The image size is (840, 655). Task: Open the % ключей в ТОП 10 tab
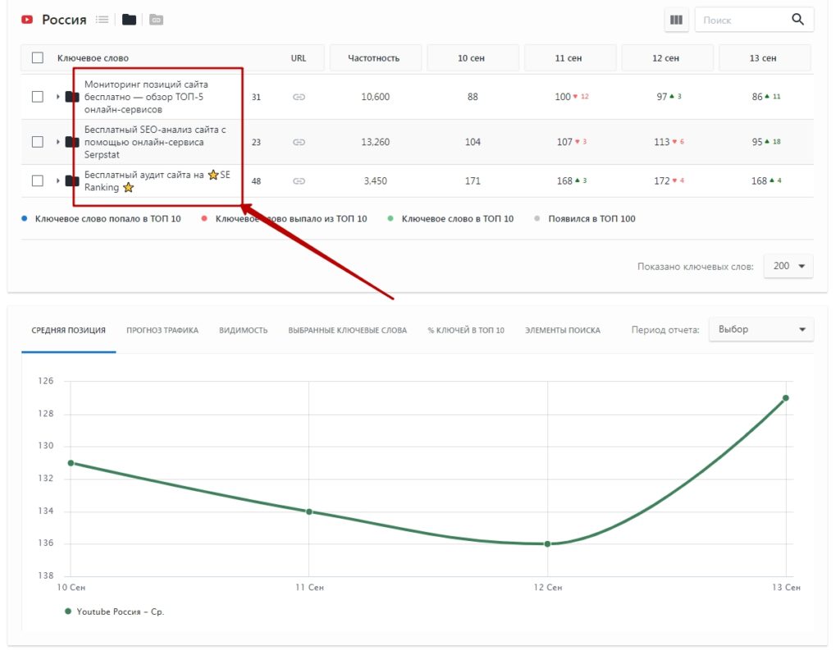click(466, 330)
